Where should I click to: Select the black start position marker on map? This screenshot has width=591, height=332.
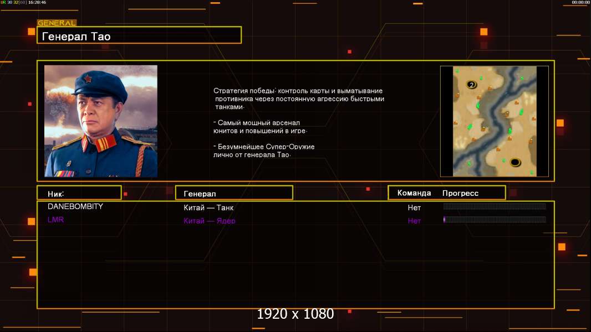coord(515,163)
